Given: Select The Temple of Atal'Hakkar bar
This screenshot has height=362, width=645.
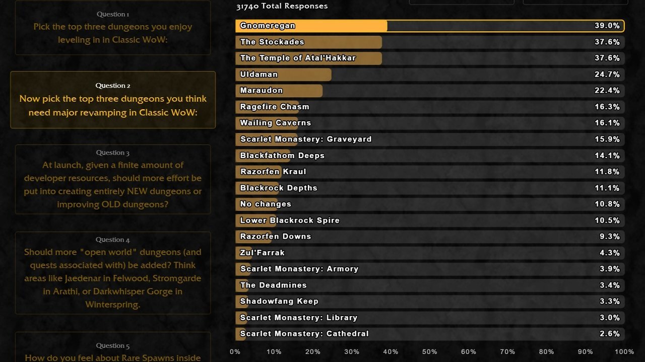Looking at the screenshot, I should (430, 58).
